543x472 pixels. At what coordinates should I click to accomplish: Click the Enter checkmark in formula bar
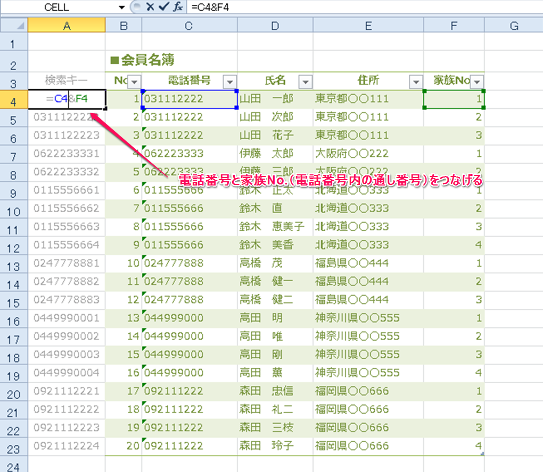[163, 7]
